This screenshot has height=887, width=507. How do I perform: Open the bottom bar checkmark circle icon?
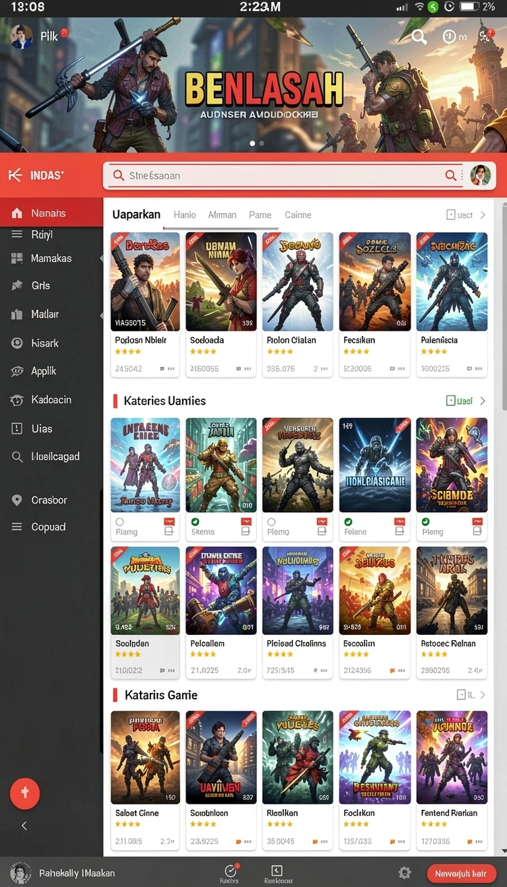230,871
